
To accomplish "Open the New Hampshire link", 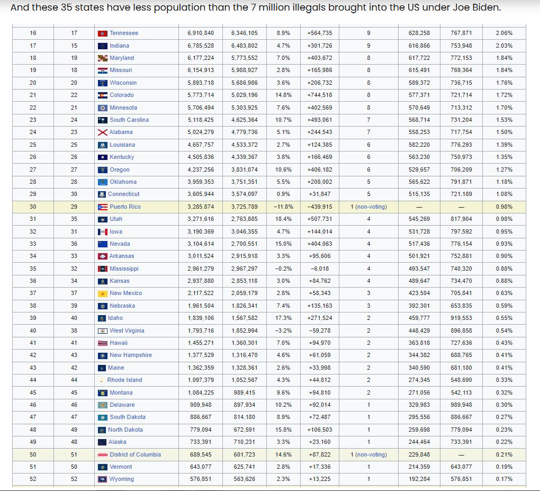I will [131, 355].
